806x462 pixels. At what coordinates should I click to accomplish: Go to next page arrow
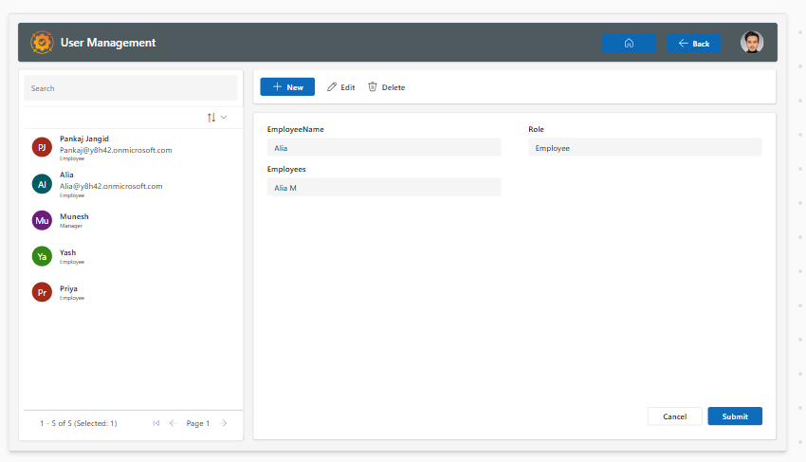click(x=223, y=423)
